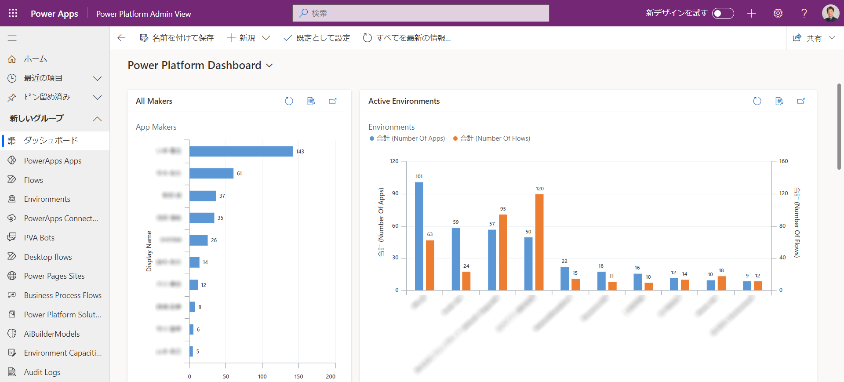Click the Number Of Flows legend marker
The width and height of the screenshot is (844, 382).
pos(455,138)
